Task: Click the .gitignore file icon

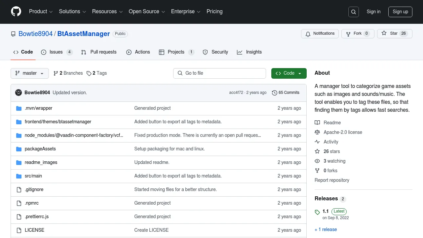Action: 19,189
